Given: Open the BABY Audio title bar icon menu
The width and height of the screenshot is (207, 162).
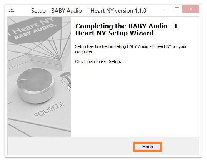Looking at the screenshot, I should click(x=12, y=10).
